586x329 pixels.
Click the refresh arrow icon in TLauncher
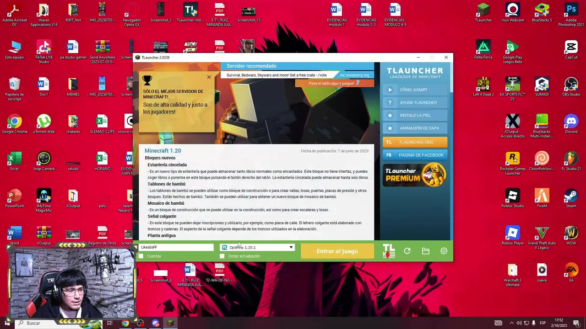407,251
